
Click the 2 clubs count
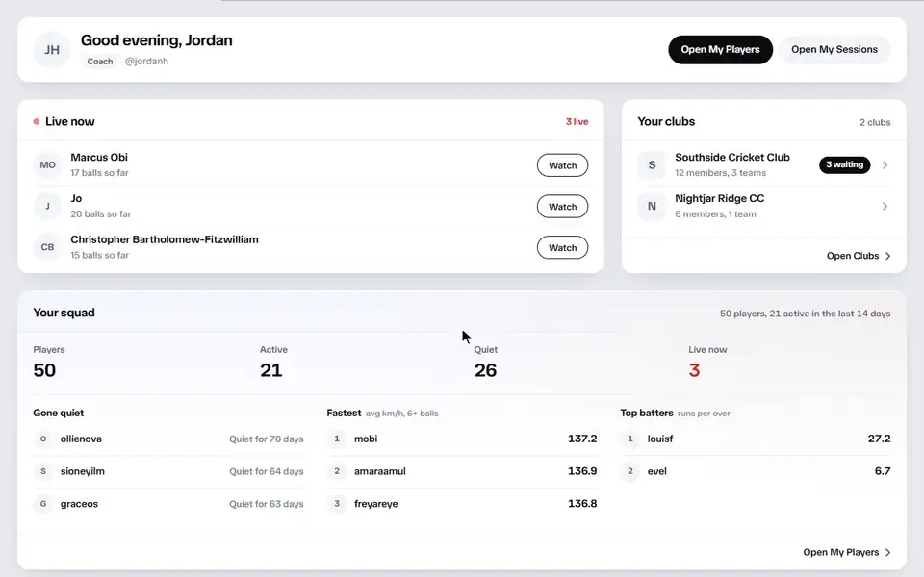[x=875, y=122]
